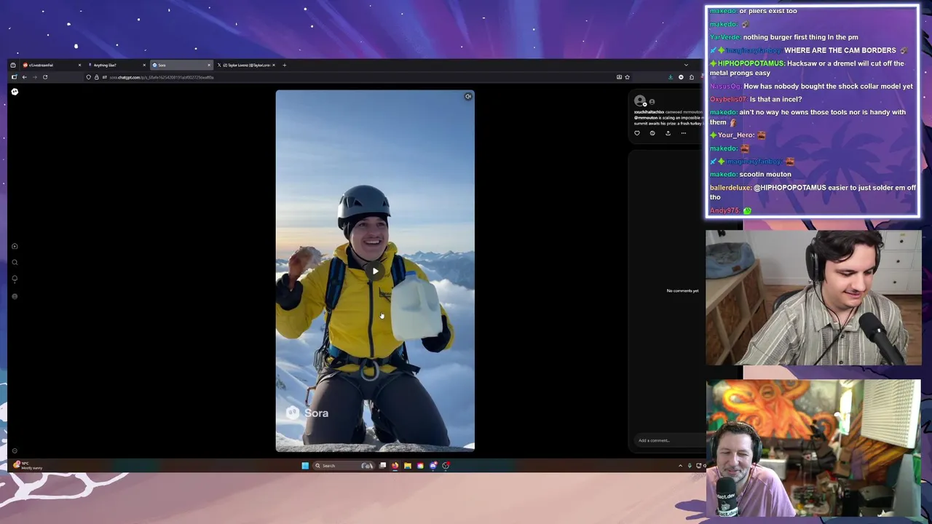Expand the list all tabs chevron
Screen dimensions: 932x524
686,65
